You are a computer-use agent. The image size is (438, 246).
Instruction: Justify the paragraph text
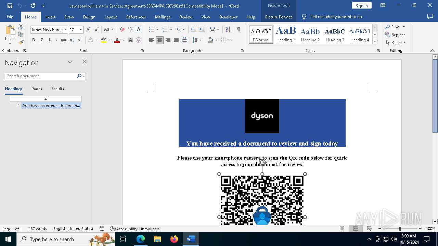click(x=176, y=40)
